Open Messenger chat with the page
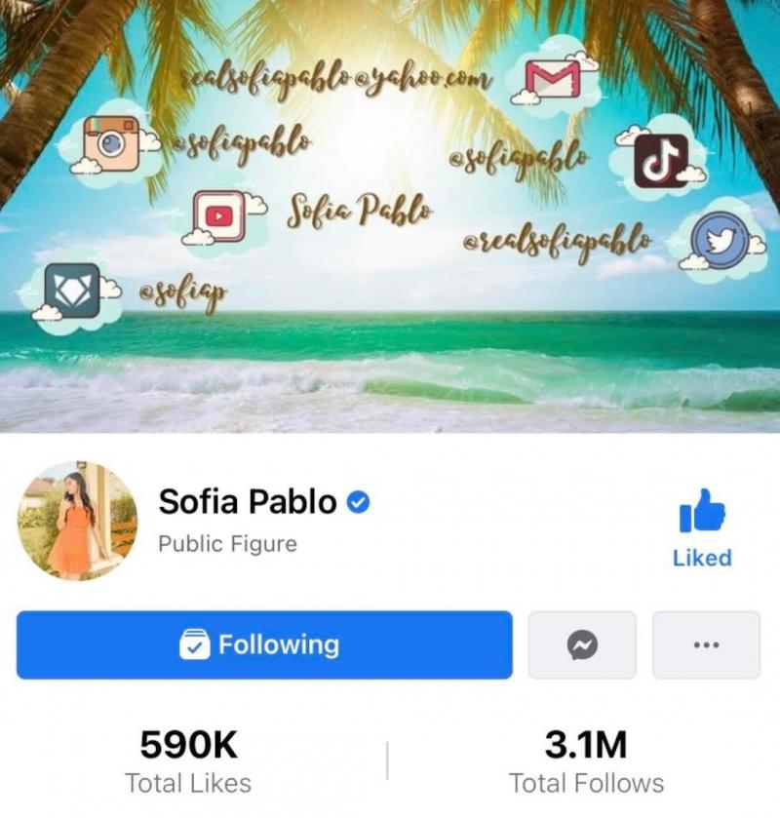 [x=582, y=644]
